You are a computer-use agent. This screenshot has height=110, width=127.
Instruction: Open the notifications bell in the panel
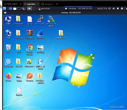118,8
